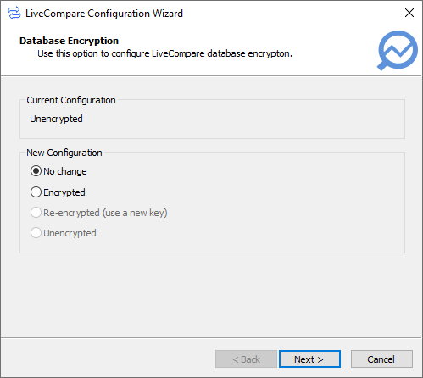Click the Current Configuration group label
The image size is (423, 378).
pyautogui.click(x=71, y=100)
